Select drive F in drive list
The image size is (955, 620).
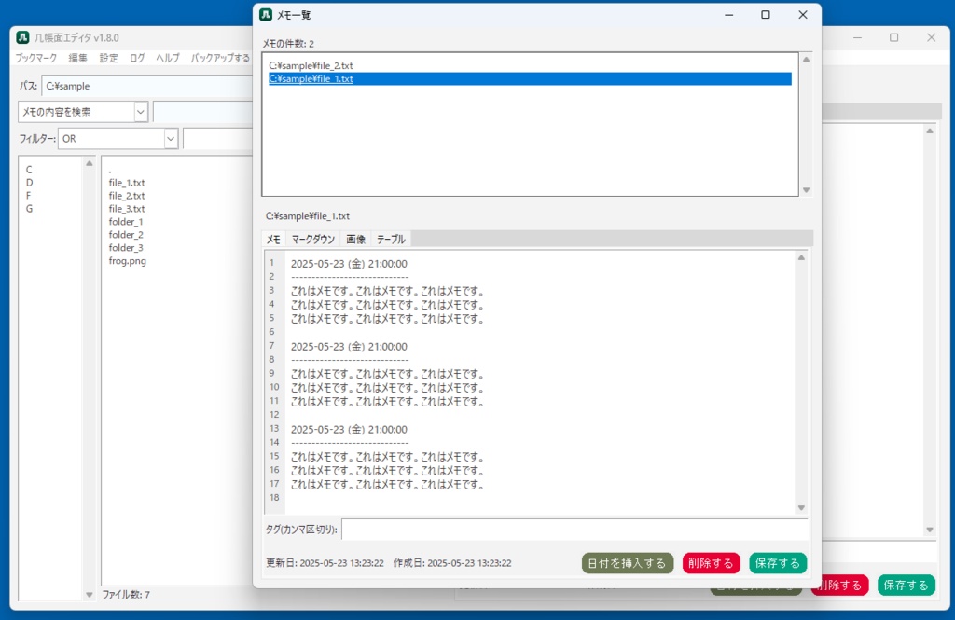point(28,196)
